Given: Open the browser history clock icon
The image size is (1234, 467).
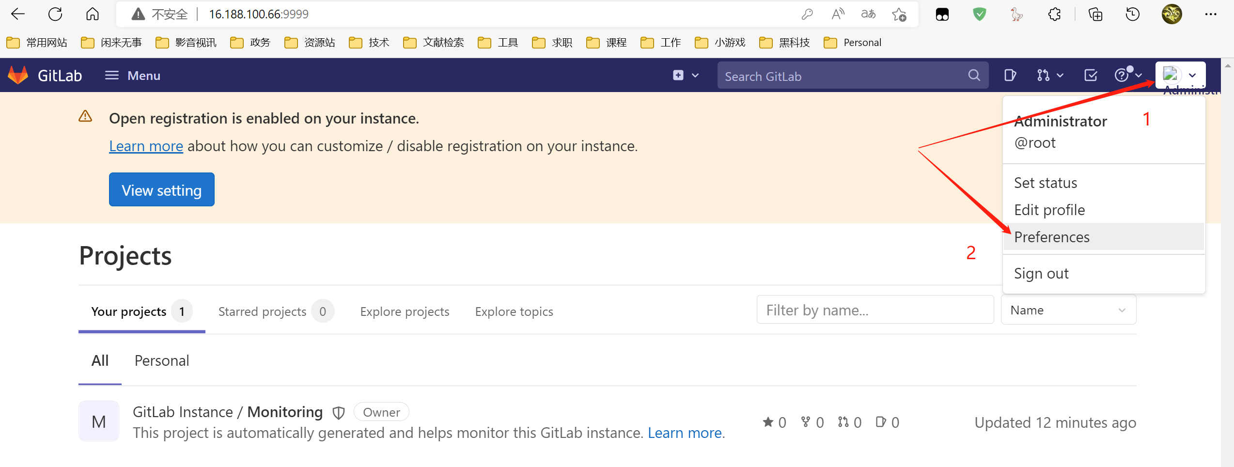Looking at the screenshot, I should coord(1132,15).
